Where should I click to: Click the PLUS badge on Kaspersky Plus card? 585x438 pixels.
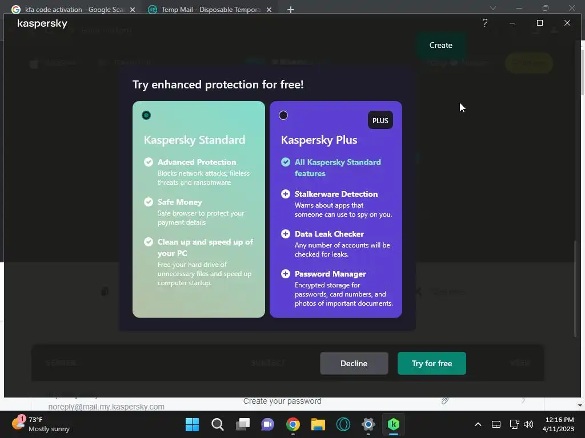tap(380, 120)
